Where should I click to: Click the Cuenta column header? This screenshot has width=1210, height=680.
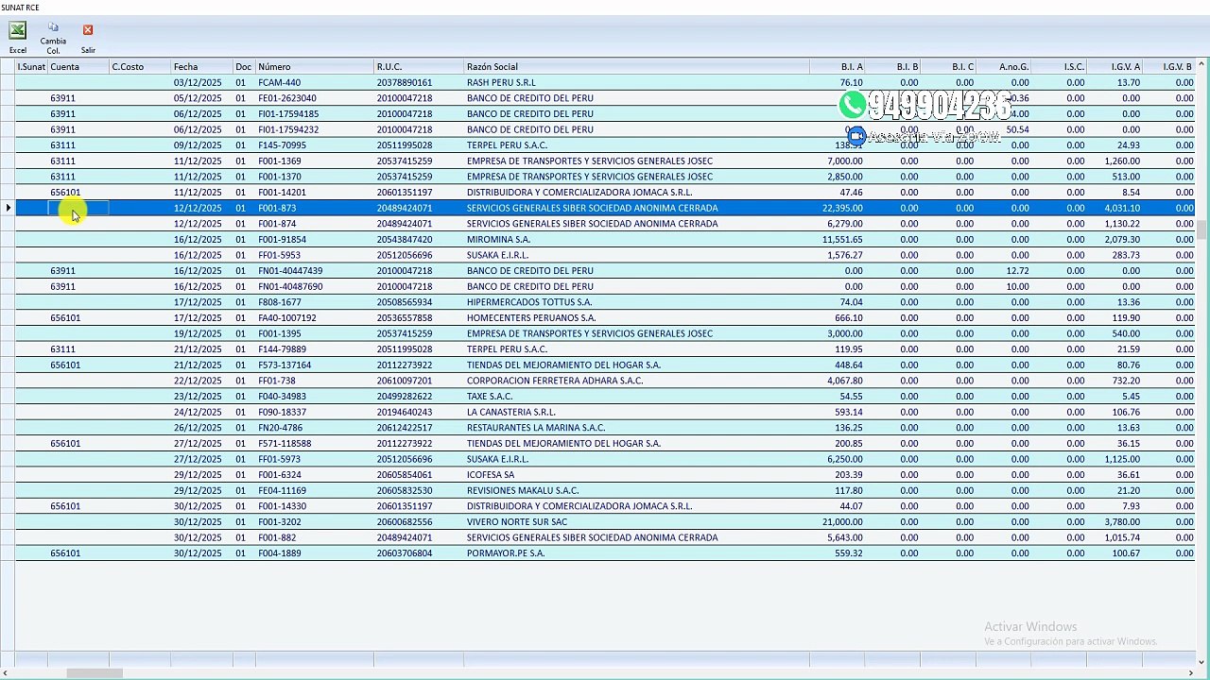point(78,67)
